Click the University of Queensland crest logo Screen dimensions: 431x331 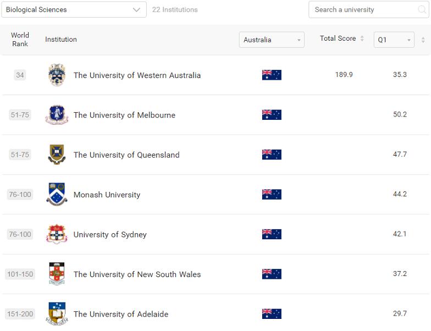click(x=57, y=155)
